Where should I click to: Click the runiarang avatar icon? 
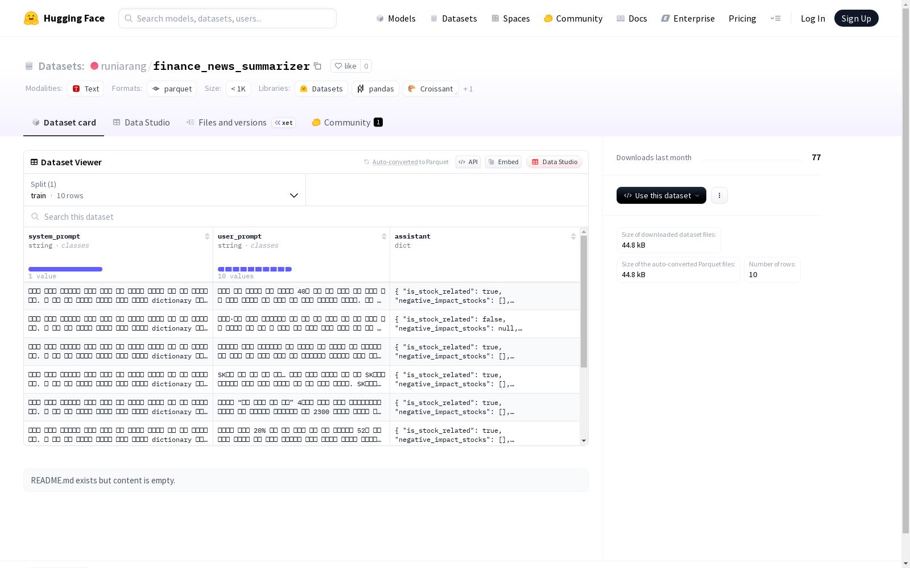click(94, 66)
